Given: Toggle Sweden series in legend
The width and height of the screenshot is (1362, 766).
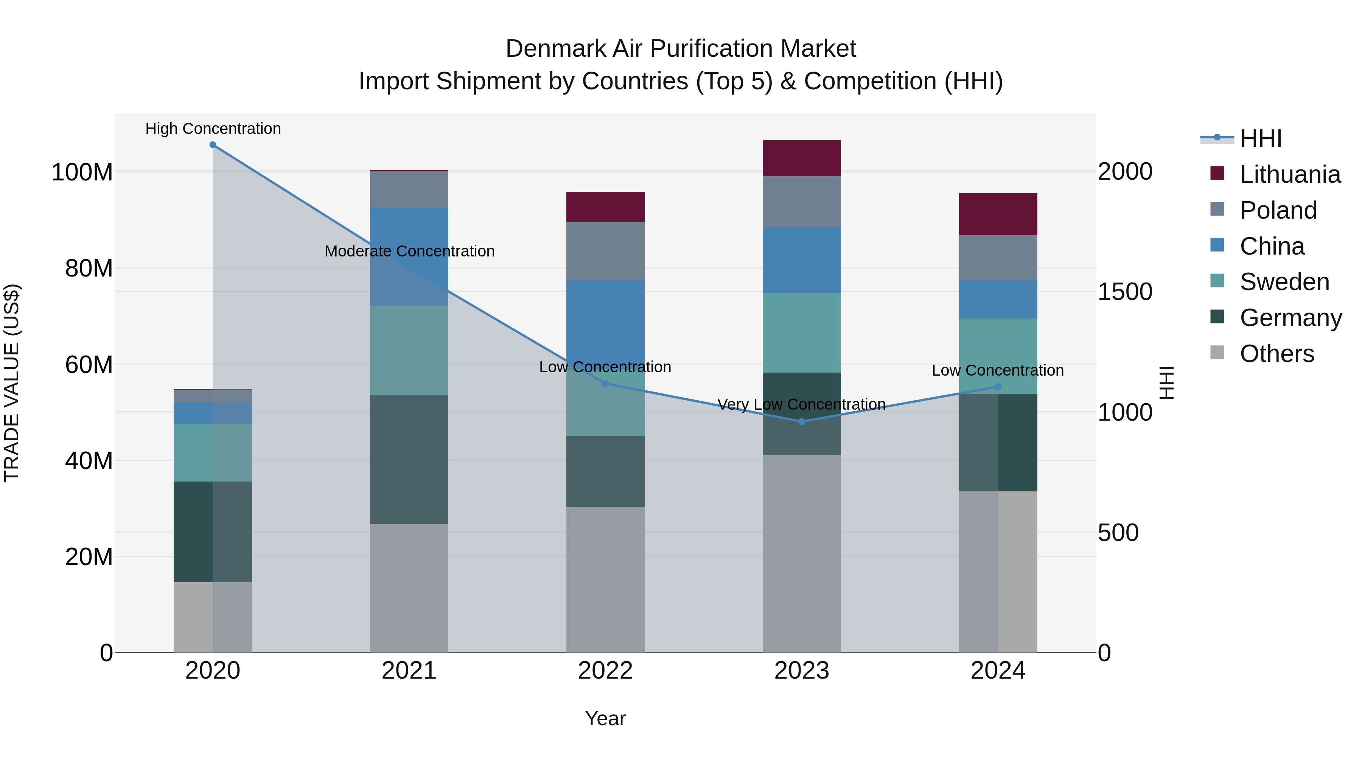Looking at the screenshot, I should point(1269,282).
